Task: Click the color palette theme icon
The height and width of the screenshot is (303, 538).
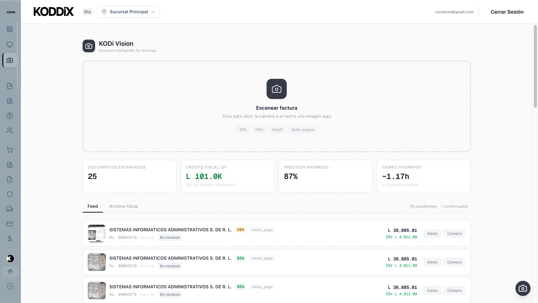Action: tap(10, 272)
